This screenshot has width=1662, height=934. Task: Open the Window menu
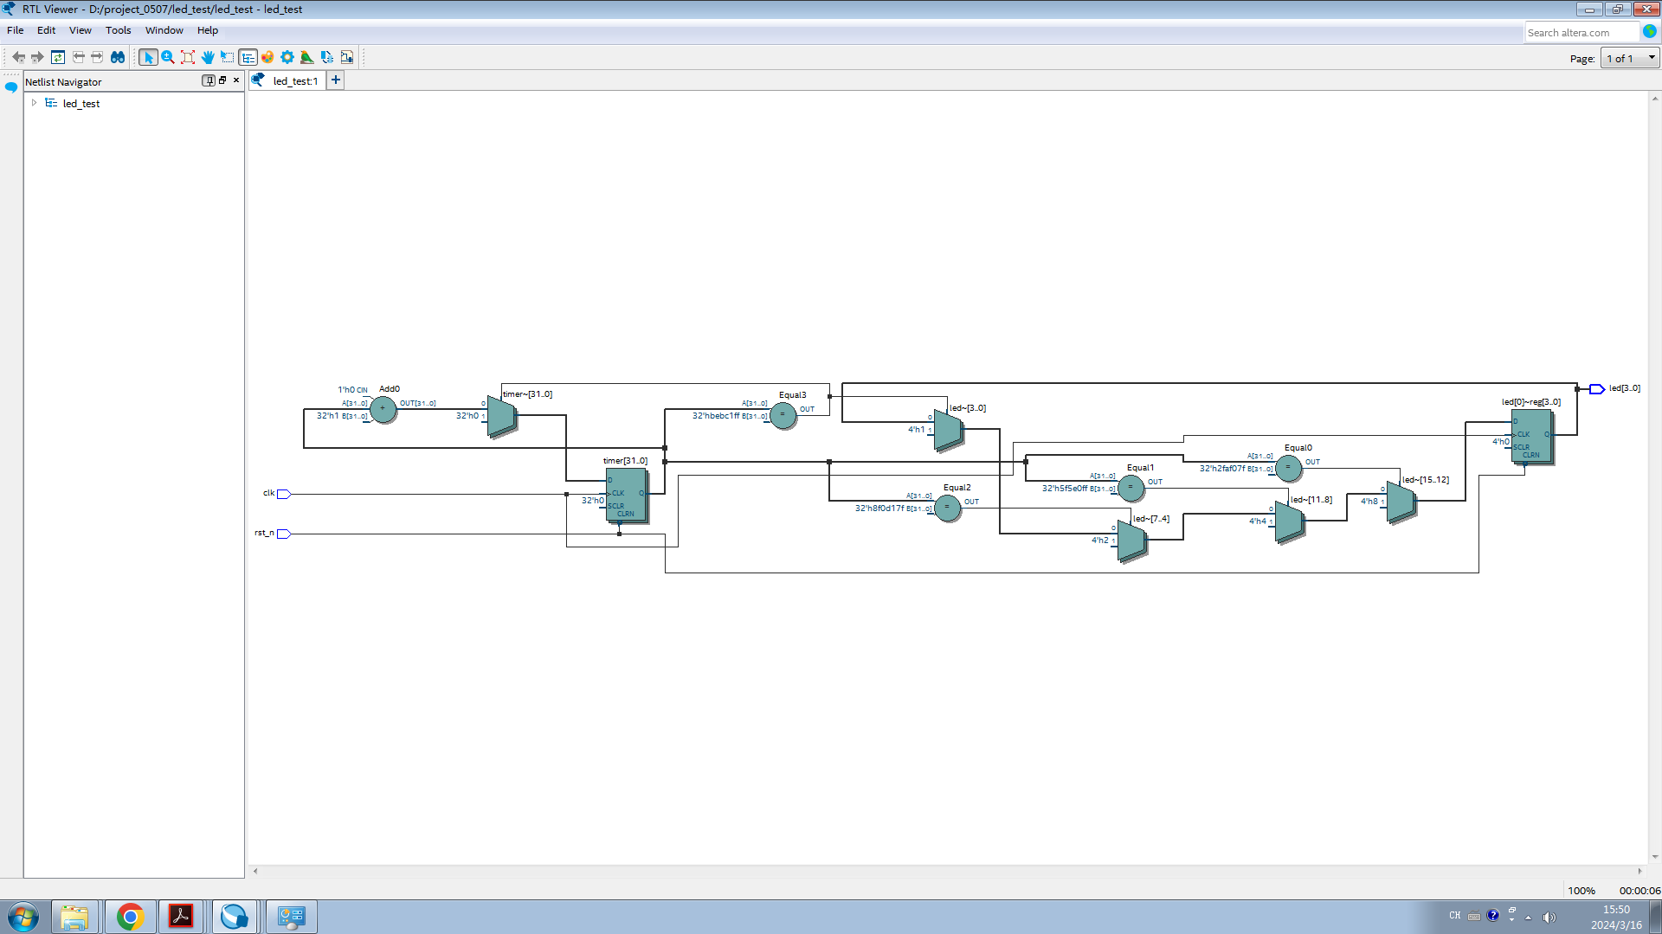[164, 30]
